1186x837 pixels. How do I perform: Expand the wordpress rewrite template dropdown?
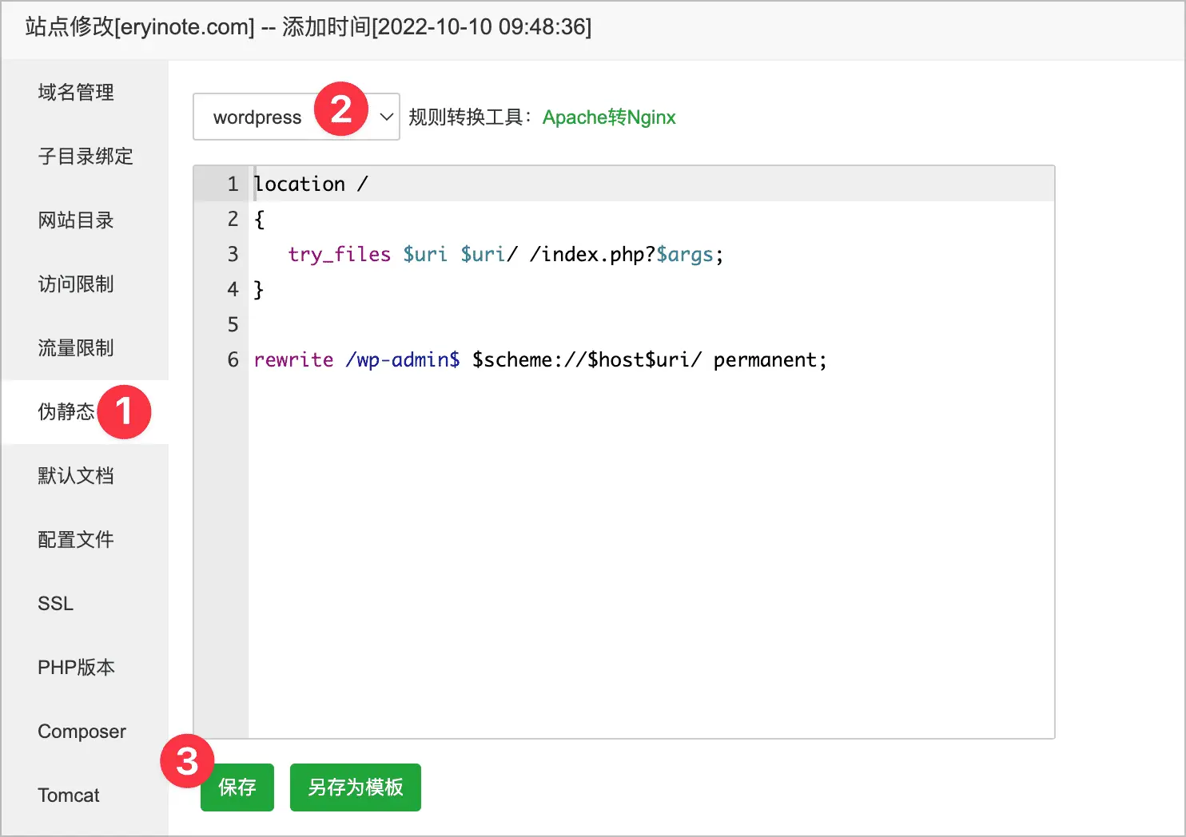[x=296, y=117]
